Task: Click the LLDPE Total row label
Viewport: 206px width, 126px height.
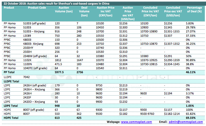Action: click(x=11, y=82)
